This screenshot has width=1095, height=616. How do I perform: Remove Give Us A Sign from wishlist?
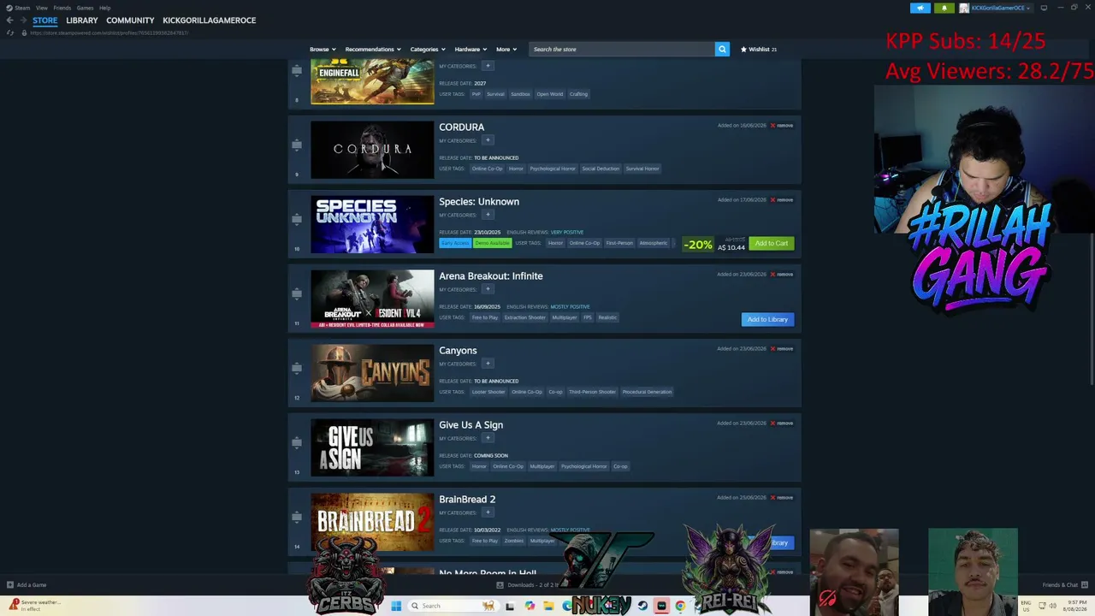(x=782, y=423)
